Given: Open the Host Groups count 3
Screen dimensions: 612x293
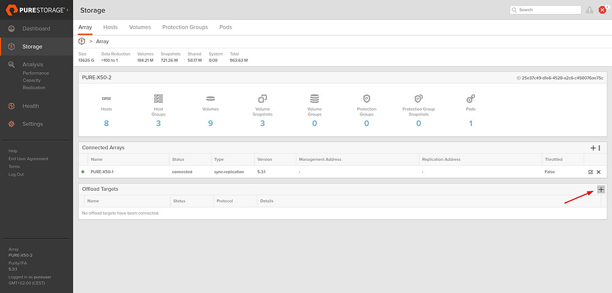Looking at the screenshot, I should [159, 124].
